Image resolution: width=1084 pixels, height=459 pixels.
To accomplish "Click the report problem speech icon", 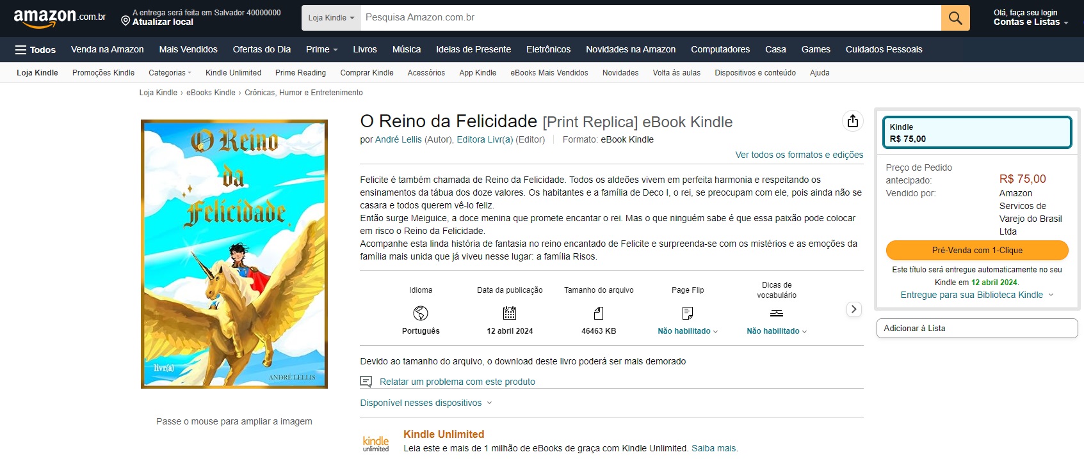I will point(366,382).
